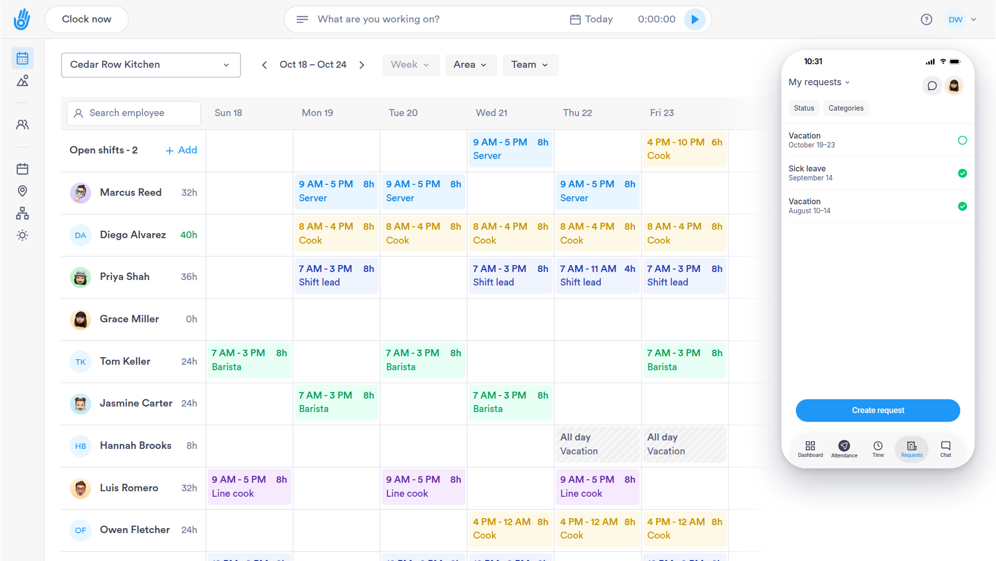This screenshot has width=996, height=561.
Task: Open the schedule calendar sidebar icon
Action: pyautogui.click(x=22, y=58)
